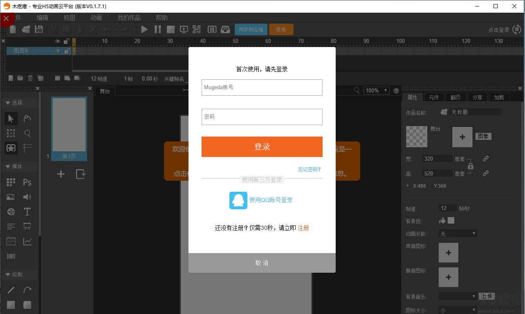525x314 pixels.
Task: Open the 图标大小 dropdown showing 小
Action: click(458, 310)
